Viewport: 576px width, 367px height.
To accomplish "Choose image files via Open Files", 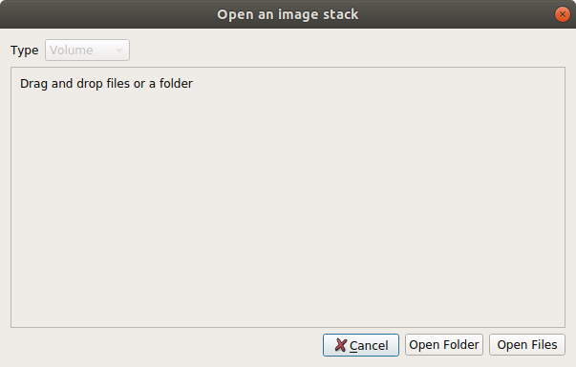I will (x=526, y=345).
